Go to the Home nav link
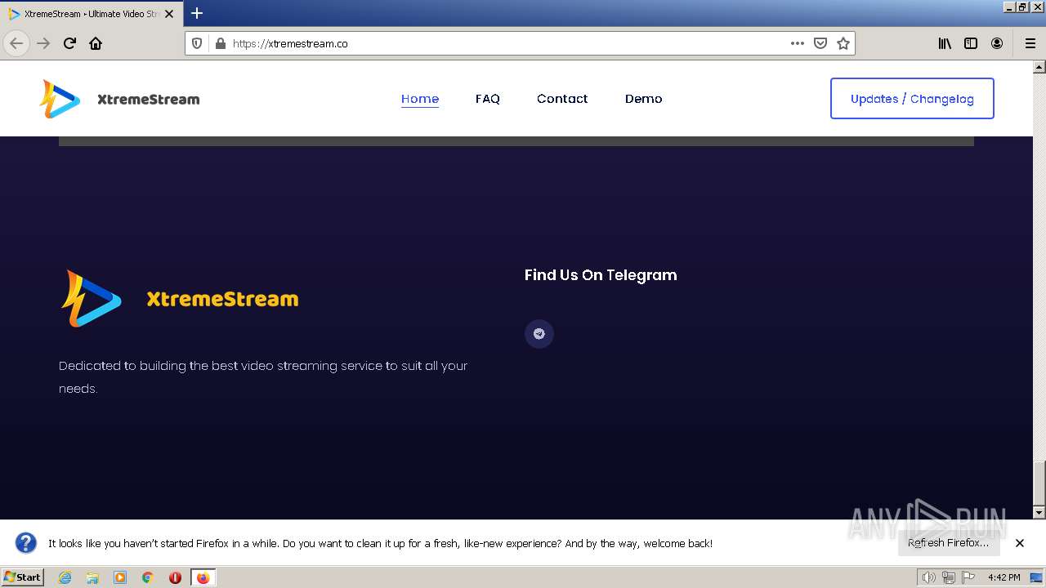This screenshot has height=588, width=1046. tap(420, 99)
